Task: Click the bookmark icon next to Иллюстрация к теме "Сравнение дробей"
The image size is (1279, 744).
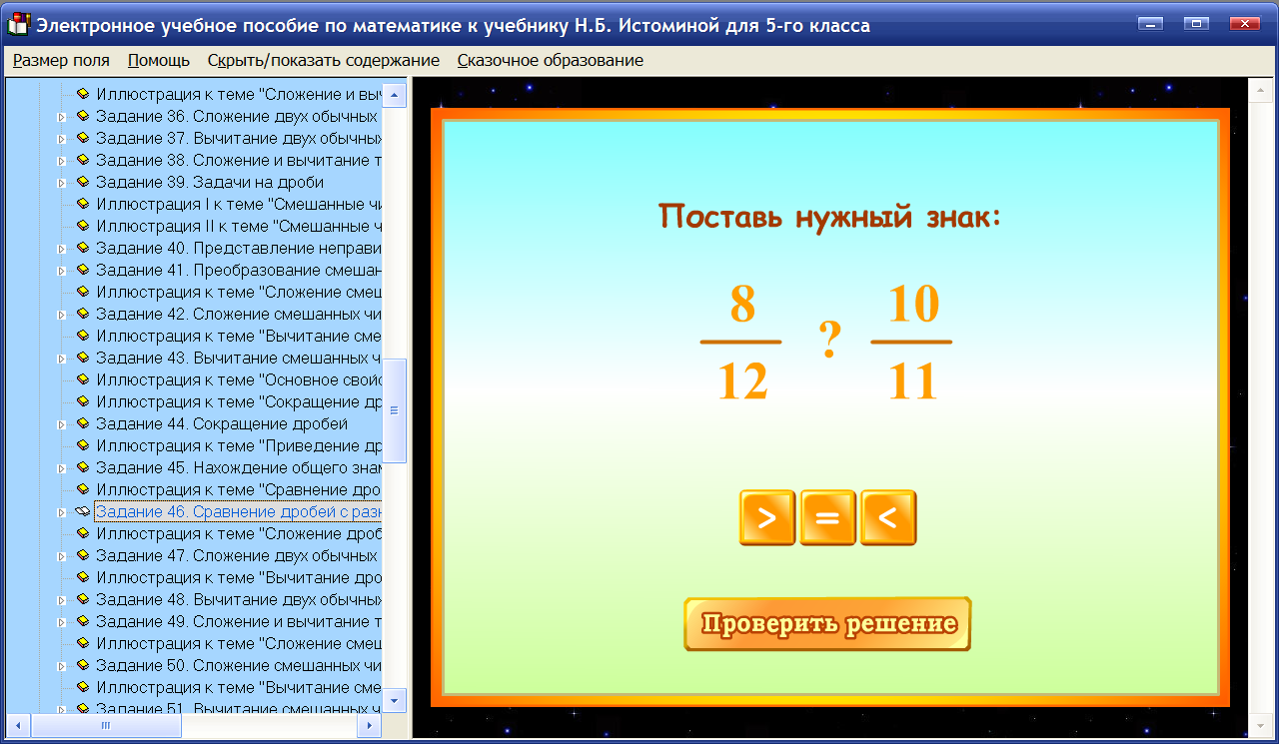Action: 84,489
